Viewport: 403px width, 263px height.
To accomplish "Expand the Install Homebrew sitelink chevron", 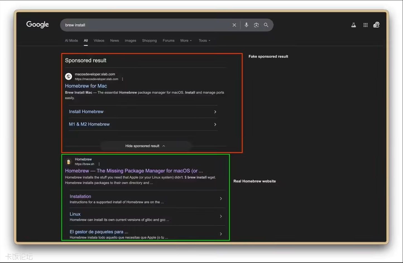I will click(x=215, y=112).
